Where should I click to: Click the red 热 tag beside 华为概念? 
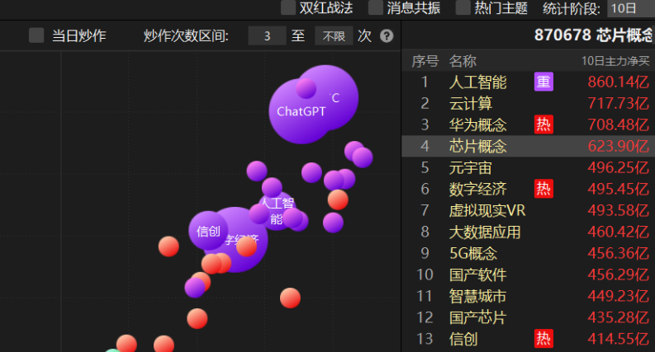tap(543, 124)
